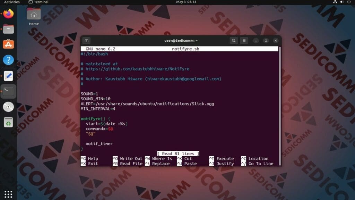Click the '#!/bin/bash' line

point(94,54)
